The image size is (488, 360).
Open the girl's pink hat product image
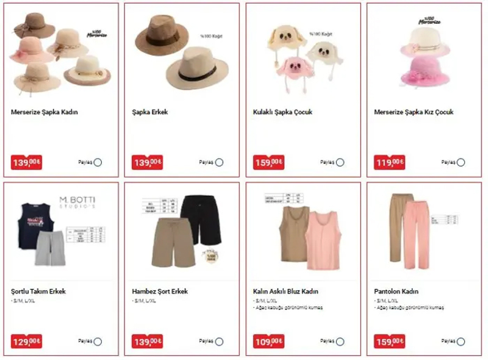click(x=425, y=53)
